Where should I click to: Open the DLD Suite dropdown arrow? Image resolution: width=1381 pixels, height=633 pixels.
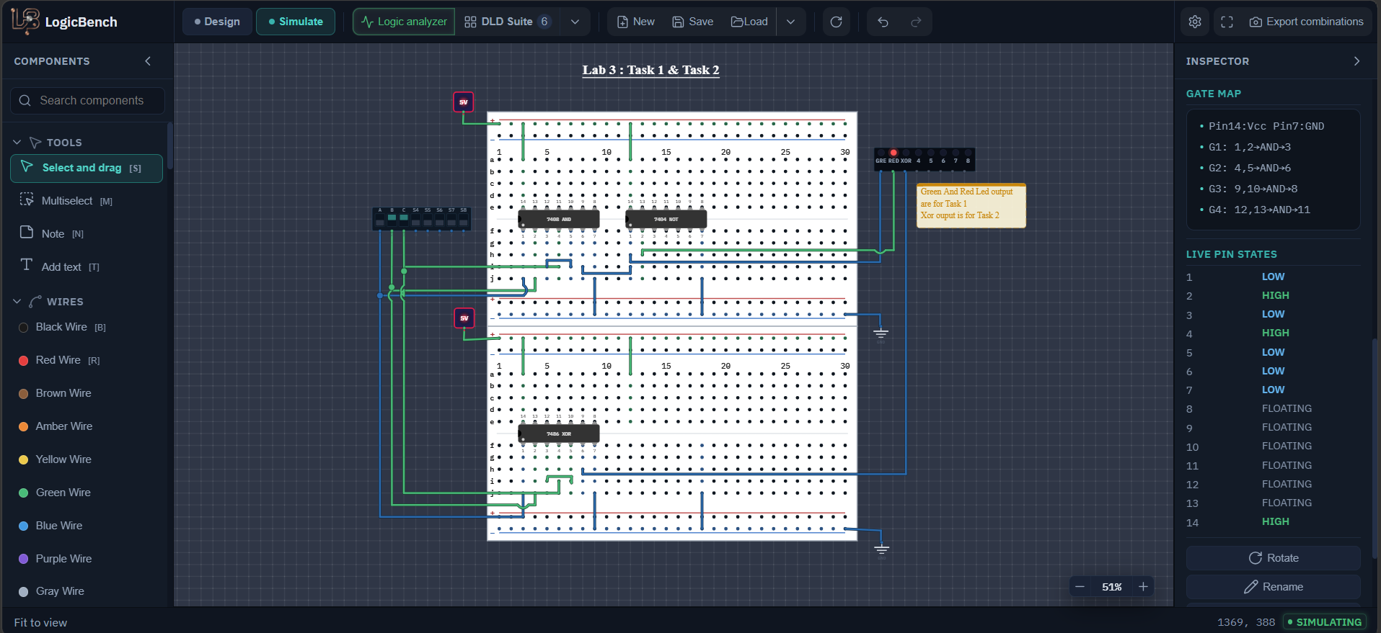[575, 22]
